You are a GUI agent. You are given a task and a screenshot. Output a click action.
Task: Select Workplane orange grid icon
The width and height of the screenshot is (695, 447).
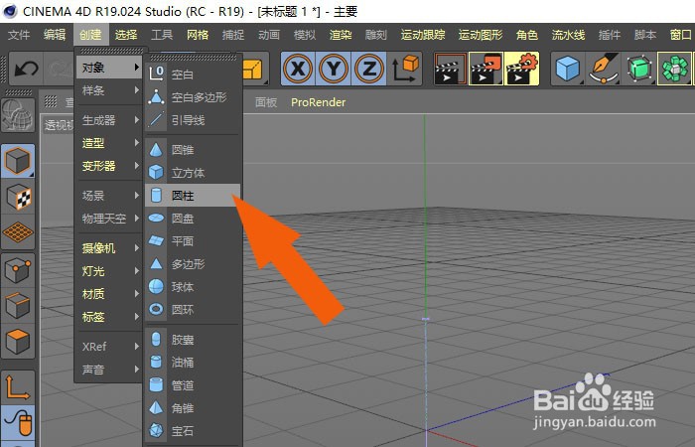[18, 231]
